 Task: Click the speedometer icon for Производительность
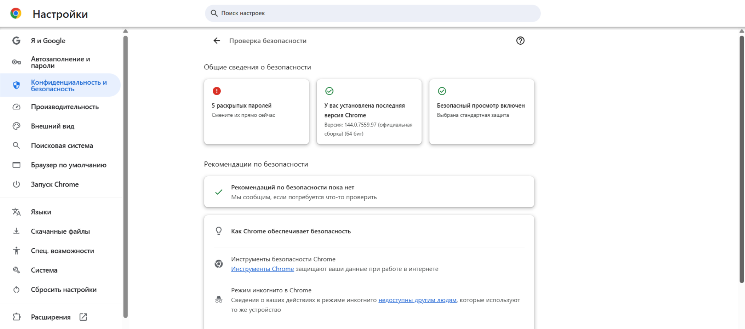(x=16, y=107)
